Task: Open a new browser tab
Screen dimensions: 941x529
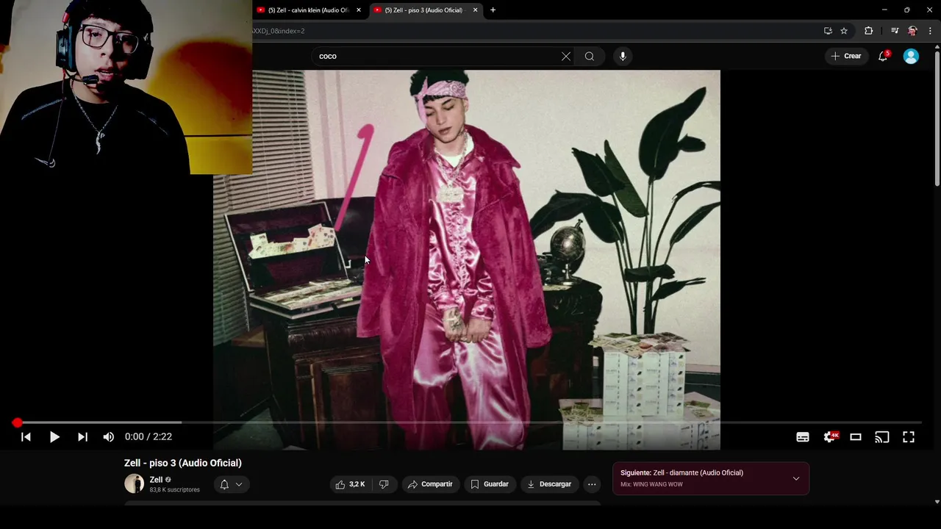Action: point(493,10)
